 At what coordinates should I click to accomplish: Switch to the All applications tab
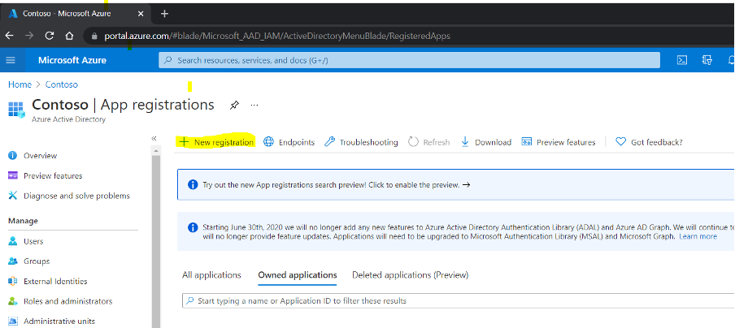click(x=211, y=275)
